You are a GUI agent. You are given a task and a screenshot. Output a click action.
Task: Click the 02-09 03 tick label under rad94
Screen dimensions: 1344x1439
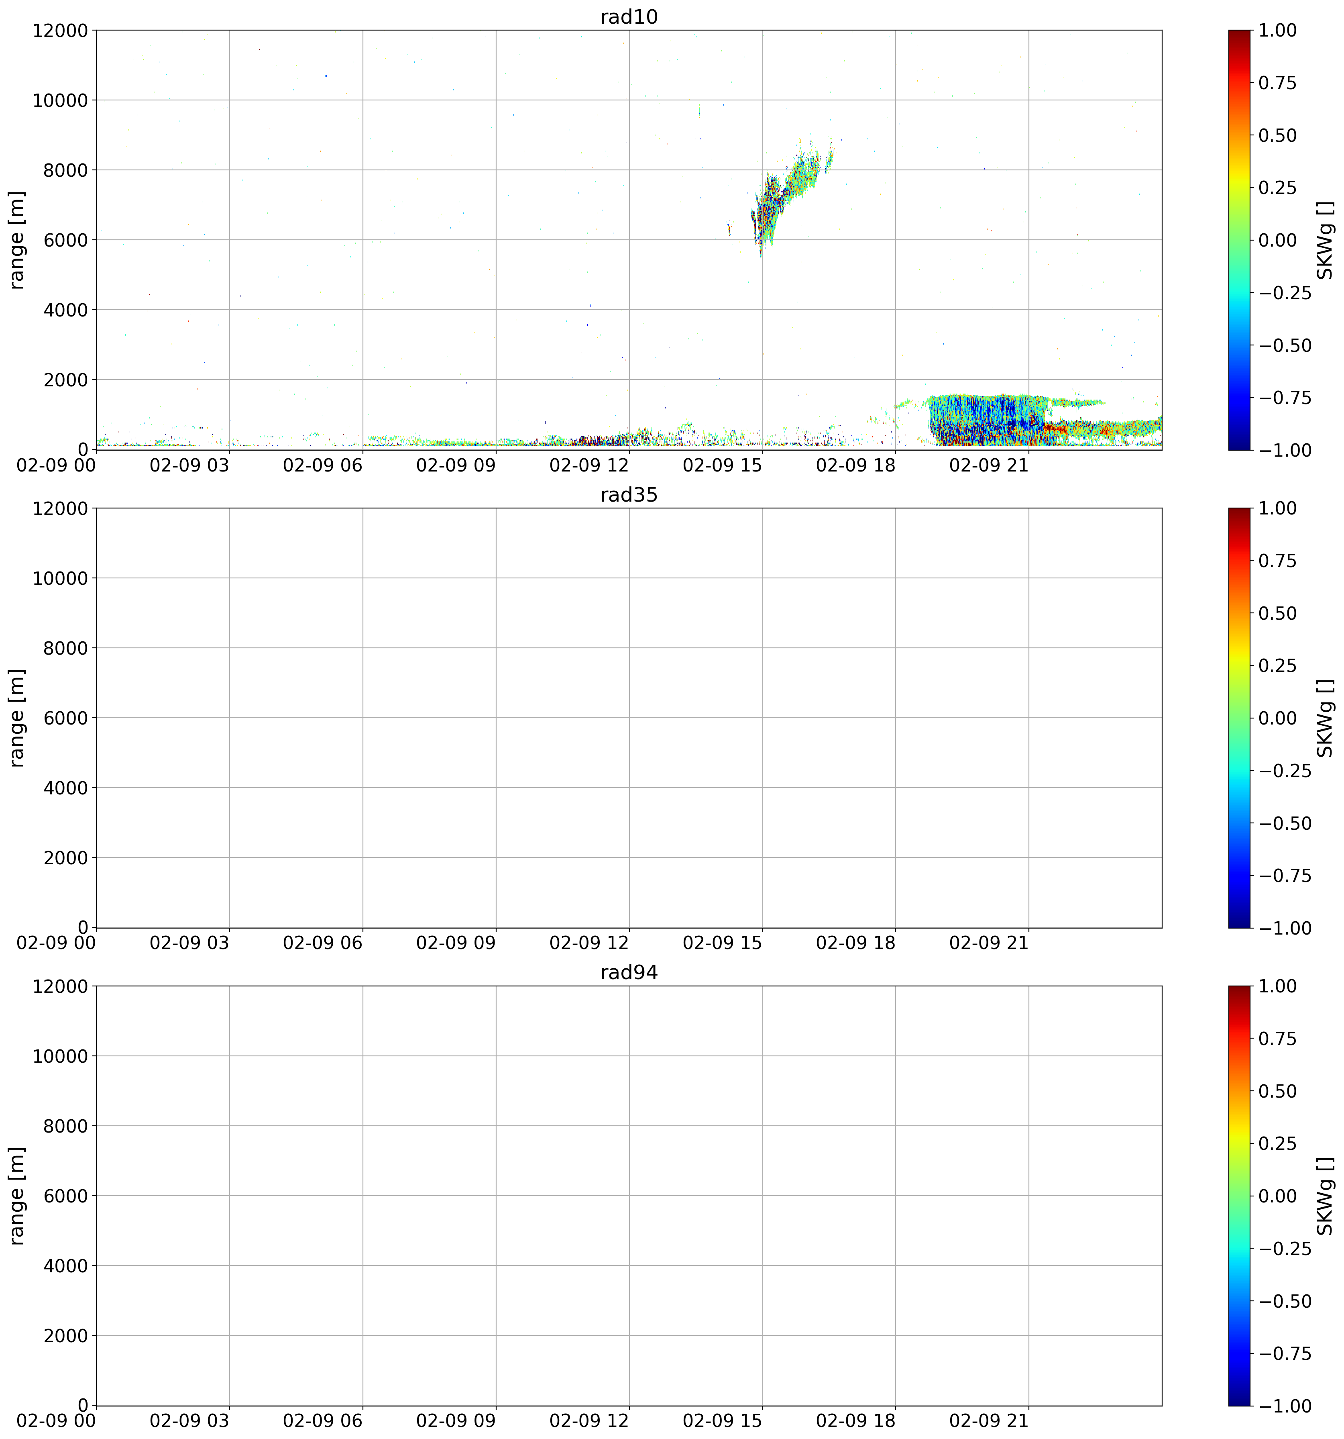pyautogui.click(x=189, y=1421)
